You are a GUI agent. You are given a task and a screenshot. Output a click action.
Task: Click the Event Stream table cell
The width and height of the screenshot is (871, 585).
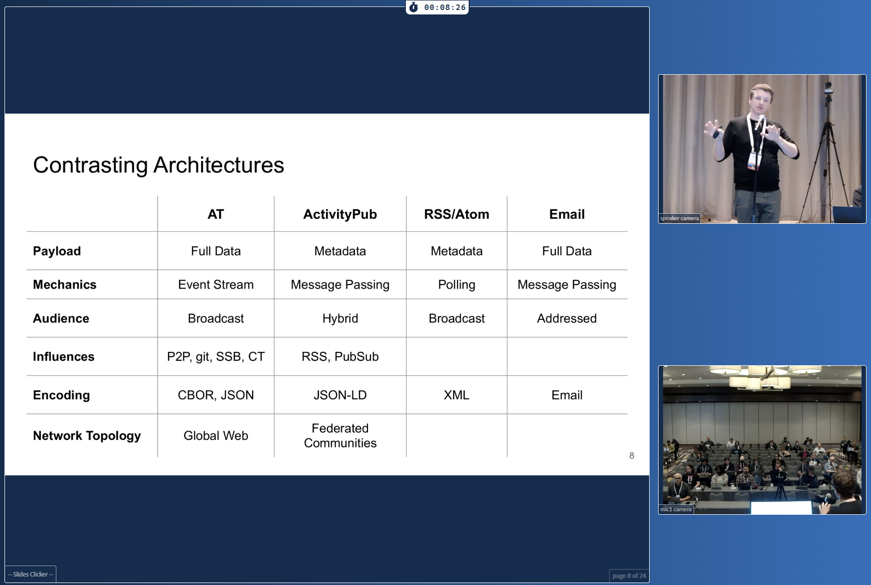pos(215,285)
